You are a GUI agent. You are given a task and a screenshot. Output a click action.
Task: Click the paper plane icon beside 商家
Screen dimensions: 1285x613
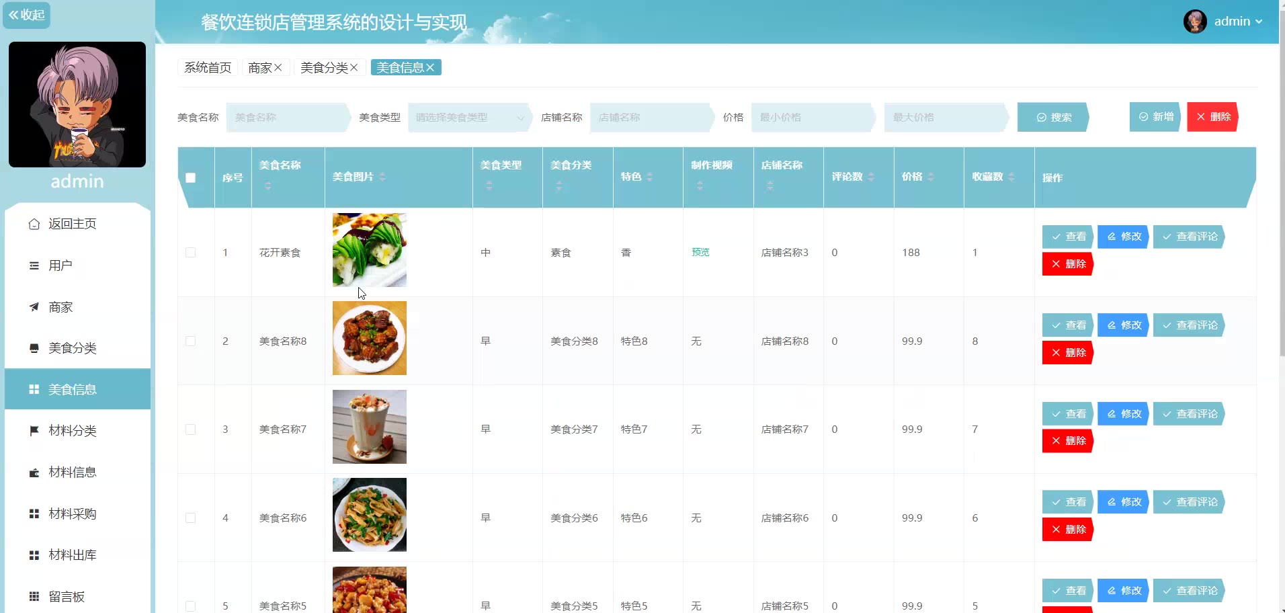pyautogui.click(x=34, y=307)
